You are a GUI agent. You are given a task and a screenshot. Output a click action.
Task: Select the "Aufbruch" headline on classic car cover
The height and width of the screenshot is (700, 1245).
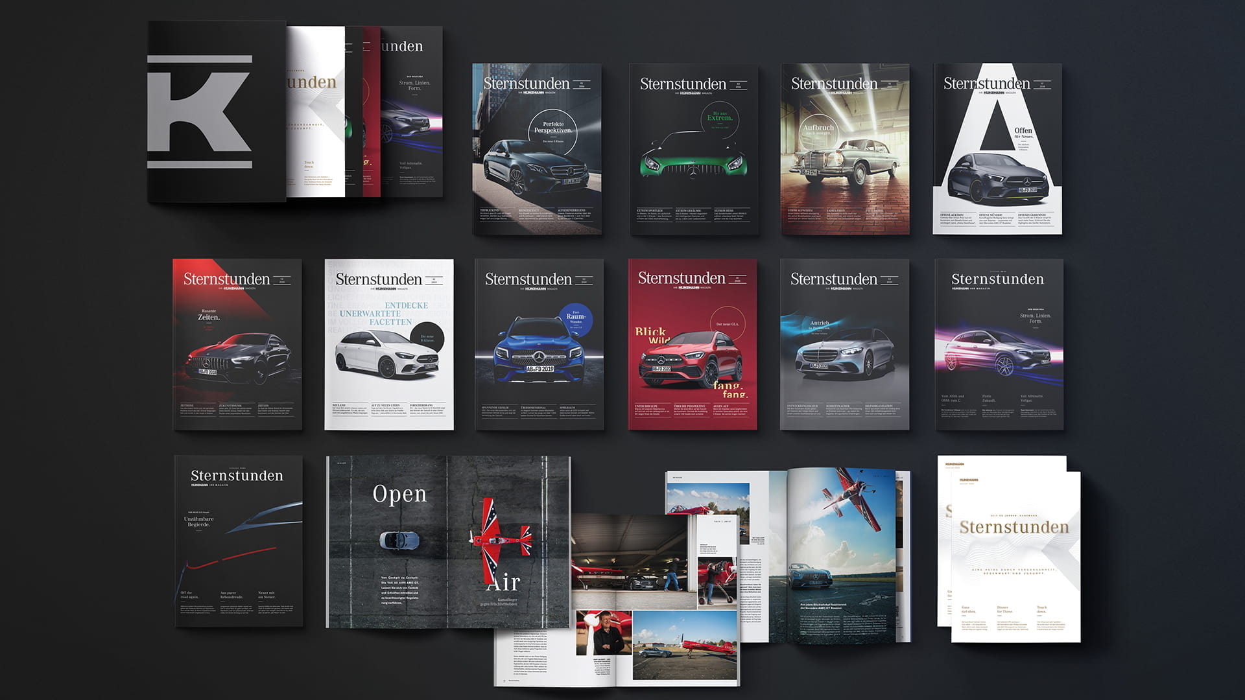818,128
